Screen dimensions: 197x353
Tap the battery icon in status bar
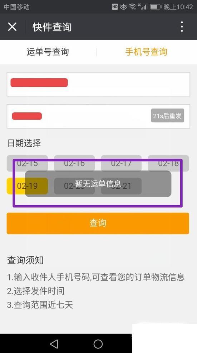(156, 7)
